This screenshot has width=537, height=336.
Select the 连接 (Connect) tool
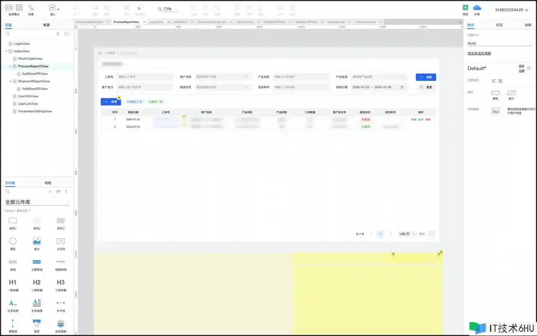31,8
